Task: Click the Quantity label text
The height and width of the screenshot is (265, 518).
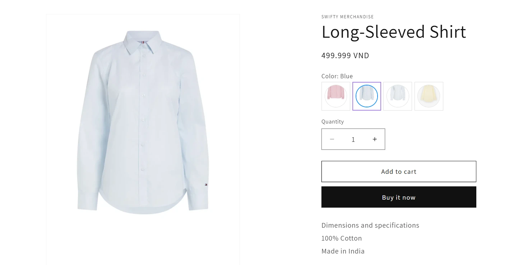Action: pos(333,122)
